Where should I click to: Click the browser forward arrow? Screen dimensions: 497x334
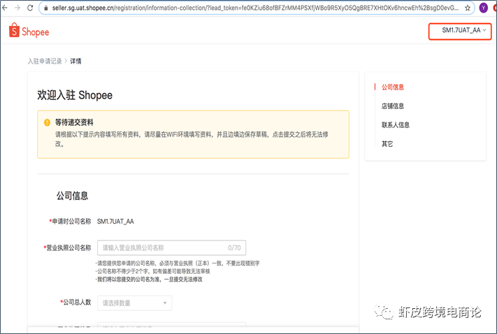coord(17,8)
